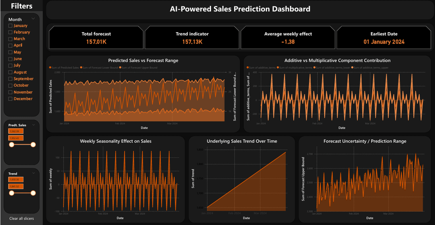Viewport: 435px width, 225px height.
Task: Open the Predt. Sales slicer dropdown chevron
Action: point(33,125)
